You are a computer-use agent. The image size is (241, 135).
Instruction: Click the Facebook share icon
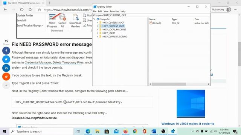(6, 51)
